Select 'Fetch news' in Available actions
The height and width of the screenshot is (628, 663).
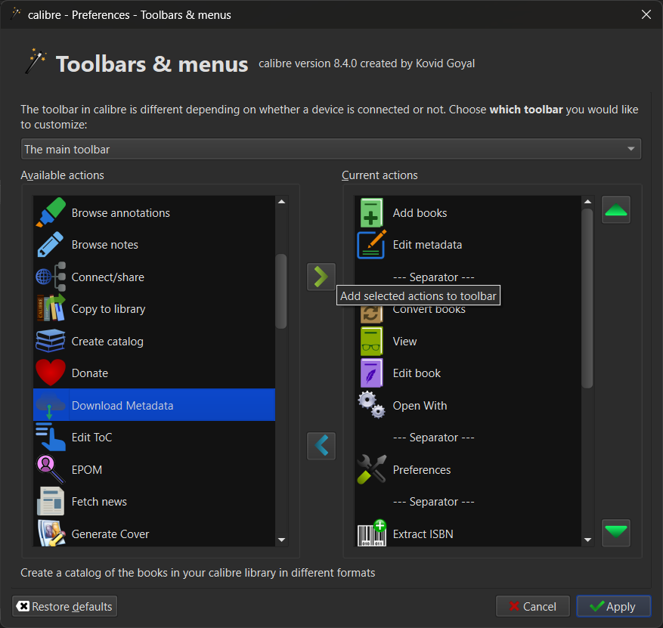pyautogui.click(x=154, y=501)
